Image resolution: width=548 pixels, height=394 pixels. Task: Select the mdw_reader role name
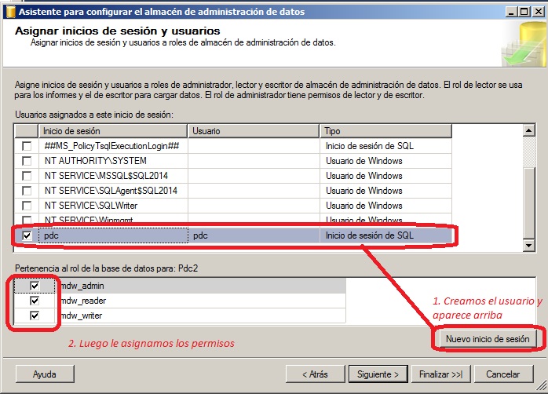(83, 301)
